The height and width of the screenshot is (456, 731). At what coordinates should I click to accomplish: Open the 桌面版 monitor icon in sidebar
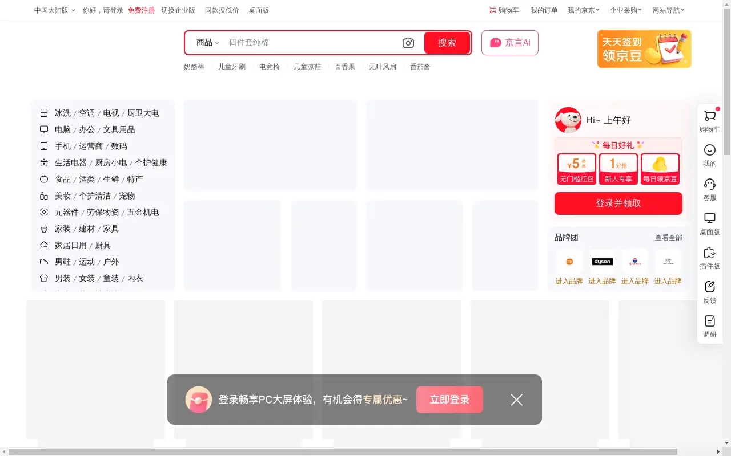tap(710, 218)
